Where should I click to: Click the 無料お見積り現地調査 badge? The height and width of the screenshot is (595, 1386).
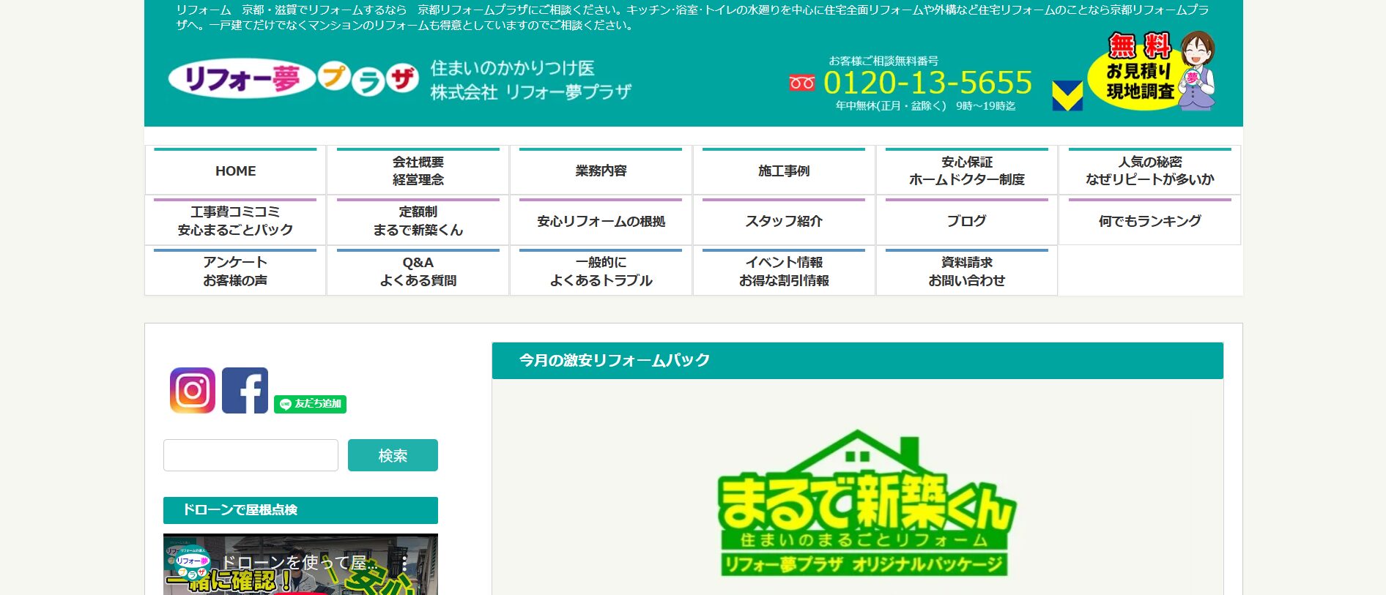(x=1150, y=72)
